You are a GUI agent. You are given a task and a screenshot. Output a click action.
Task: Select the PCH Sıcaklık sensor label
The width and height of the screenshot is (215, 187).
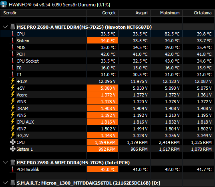click(28, 169)
